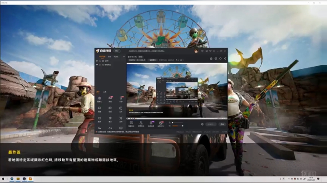Viewport: 327px width, 183px height.
Task: Open the dropdown arrow after the scene tabs
Action: click(x=124, y=57)
